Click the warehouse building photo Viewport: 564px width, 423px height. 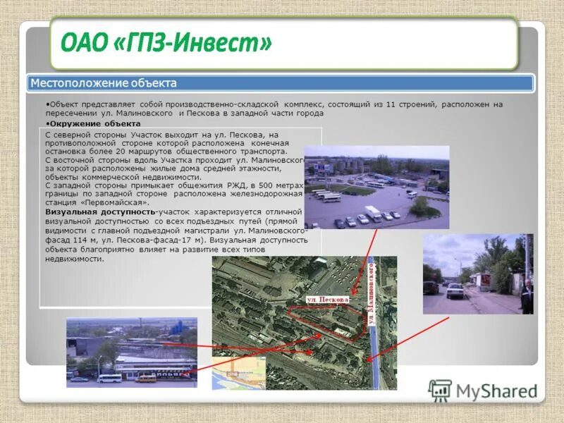132,352
